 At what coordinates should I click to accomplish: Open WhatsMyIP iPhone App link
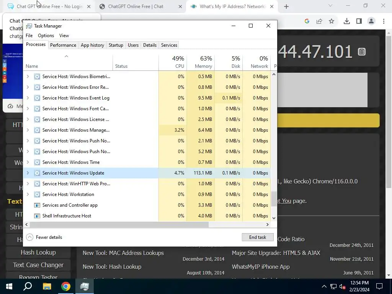coord(261,267)
